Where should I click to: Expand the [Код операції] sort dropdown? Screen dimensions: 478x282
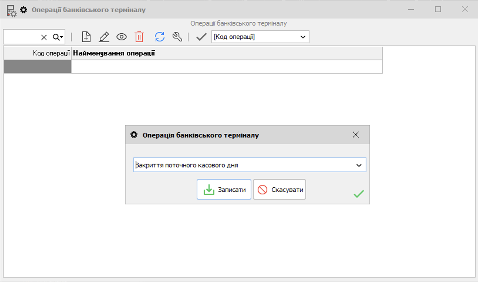[303, 37]
